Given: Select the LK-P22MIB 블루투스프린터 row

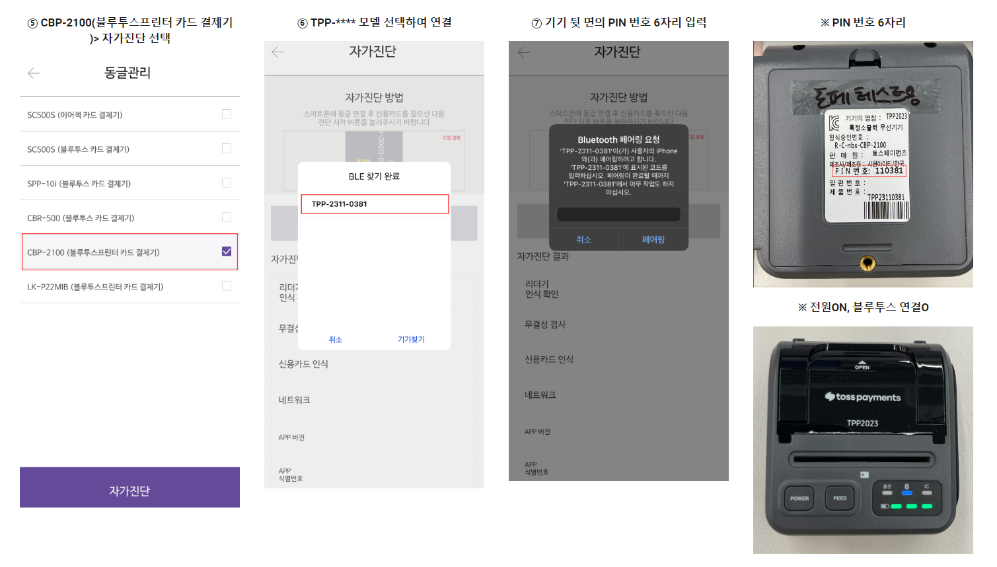Looking at the screenshot, I should click(x=129, y=286).
